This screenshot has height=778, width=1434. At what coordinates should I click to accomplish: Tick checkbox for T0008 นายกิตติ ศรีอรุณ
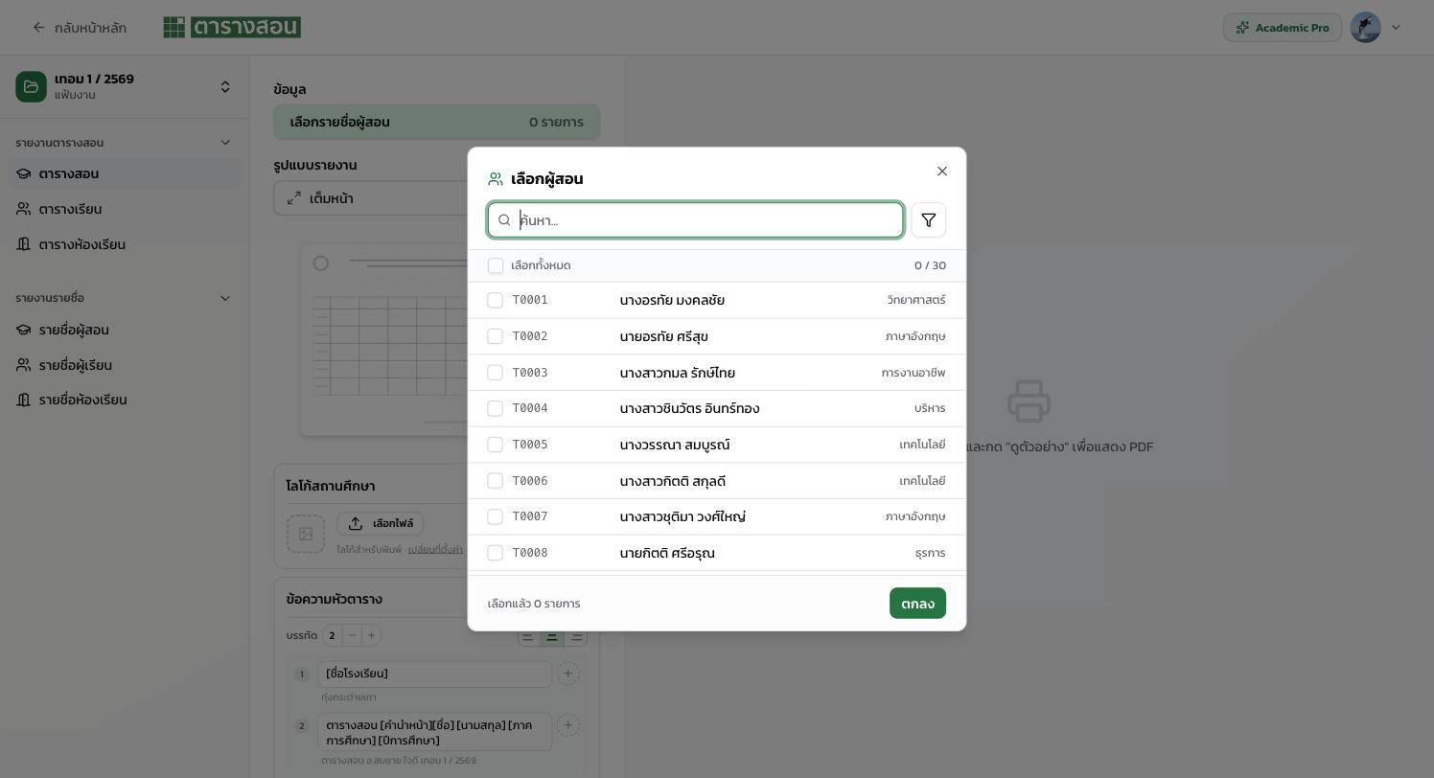[x=496, y=553]
